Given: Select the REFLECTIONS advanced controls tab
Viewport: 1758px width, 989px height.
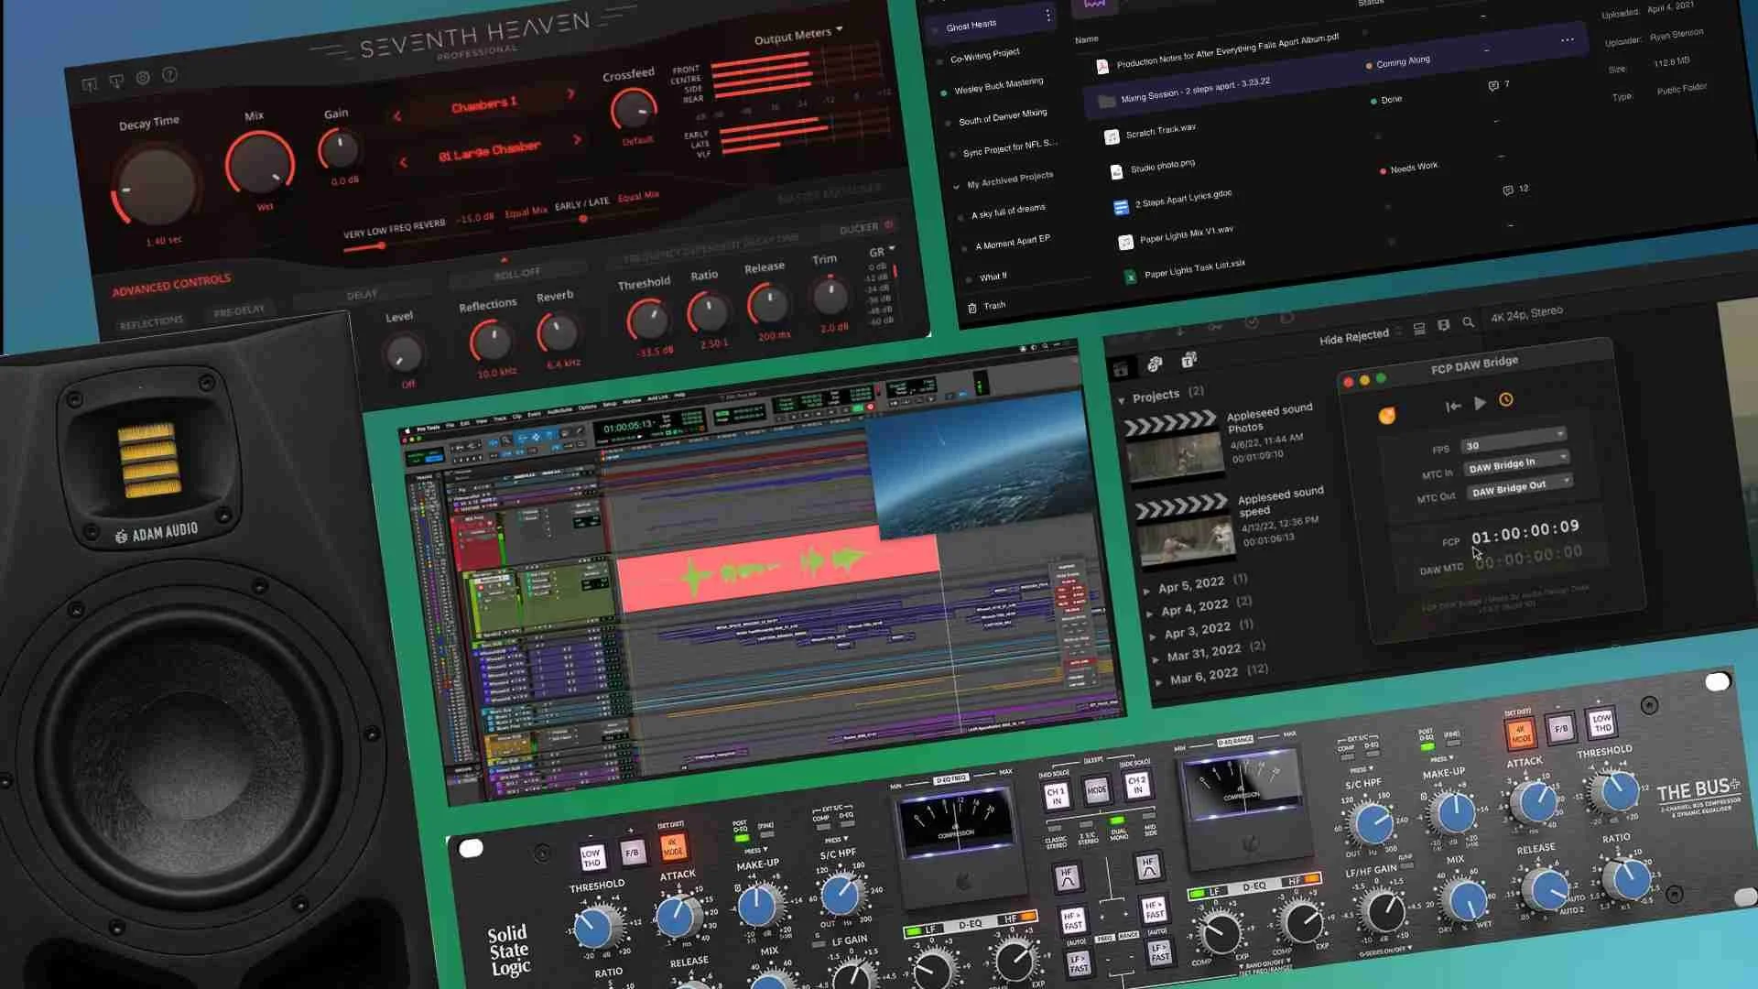Looking at the screenshot, I should click(152, 322).
